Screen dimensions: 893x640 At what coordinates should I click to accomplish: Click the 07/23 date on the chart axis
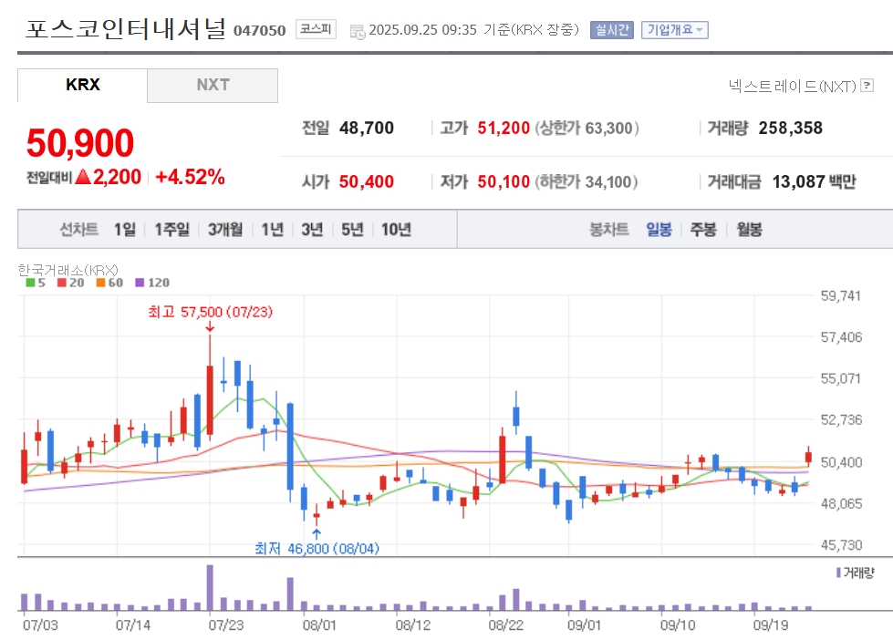coord(226,625)
